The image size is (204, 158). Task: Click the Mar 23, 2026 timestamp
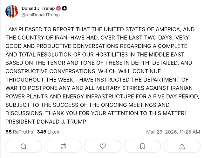(173, 132)
